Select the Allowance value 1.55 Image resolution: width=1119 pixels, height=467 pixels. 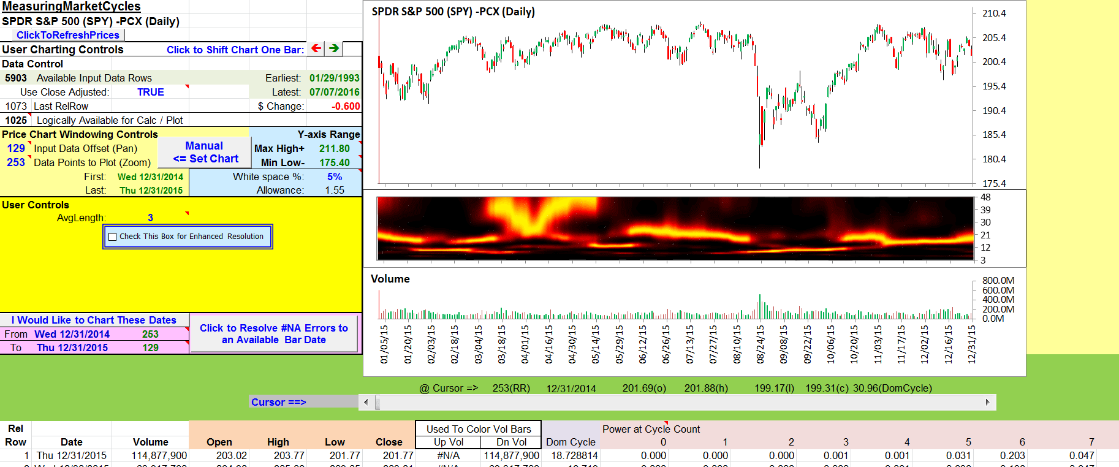(335, 190)
